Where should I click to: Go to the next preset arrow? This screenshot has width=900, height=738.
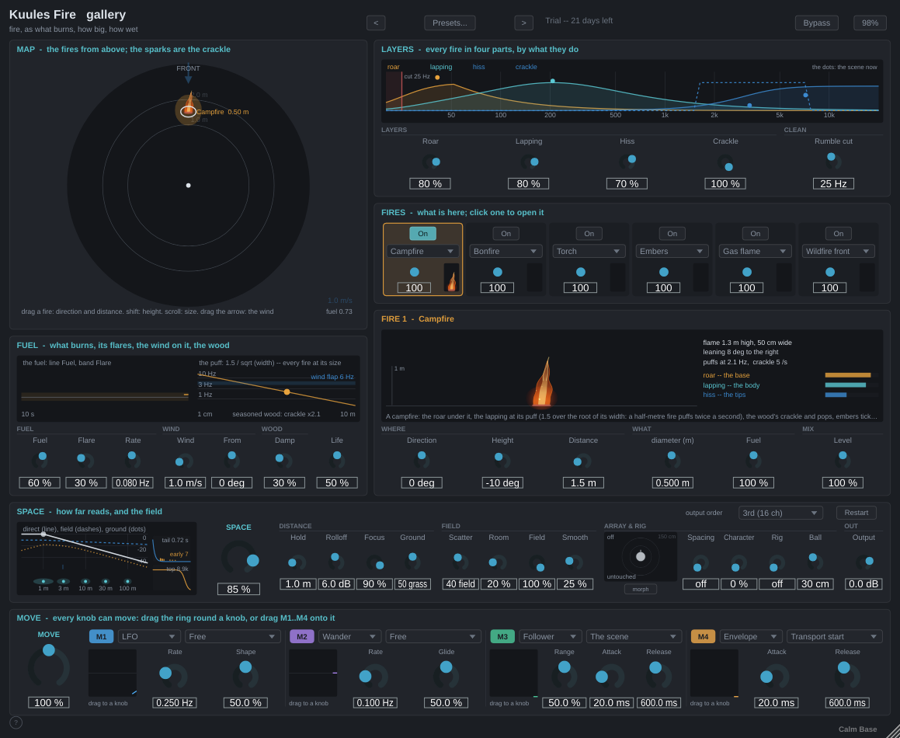point(523,23)
